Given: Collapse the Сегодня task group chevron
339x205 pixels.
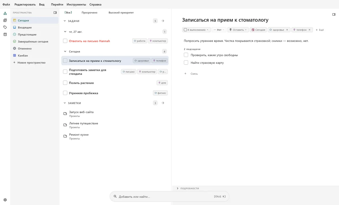Looking at the screenshot, I should [65, 51].
